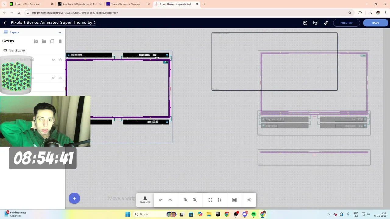This screenshot has height=219, width=390.
Task: Toggle overlay sound speaker icon
Action: 249,200
